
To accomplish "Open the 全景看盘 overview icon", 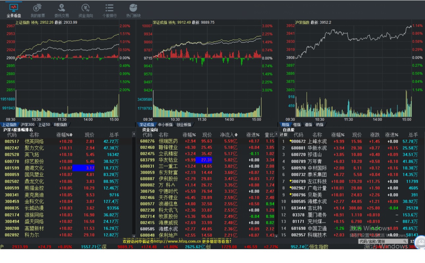I will point(14,11).
